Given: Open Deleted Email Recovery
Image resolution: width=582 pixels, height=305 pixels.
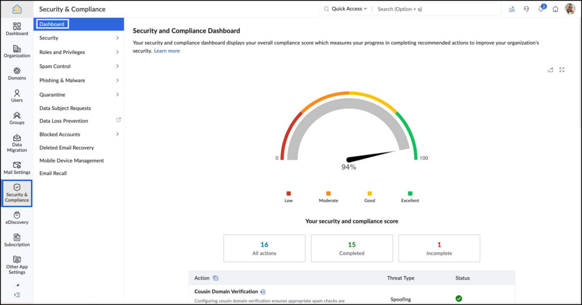Looking at the screenshot, I should 67,147.
